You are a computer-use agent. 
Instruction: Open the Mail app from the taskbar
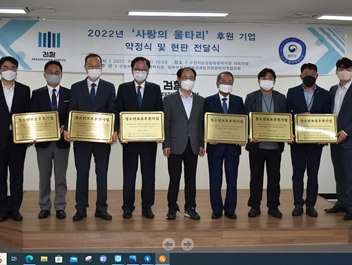(74, 259)
